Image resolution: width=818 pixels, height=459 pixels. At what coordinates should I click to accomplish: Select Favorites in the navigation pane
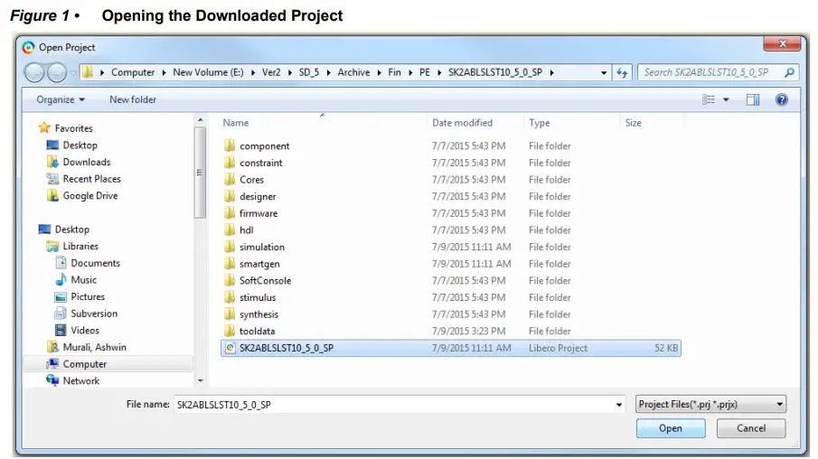click(x=73, y=128)
